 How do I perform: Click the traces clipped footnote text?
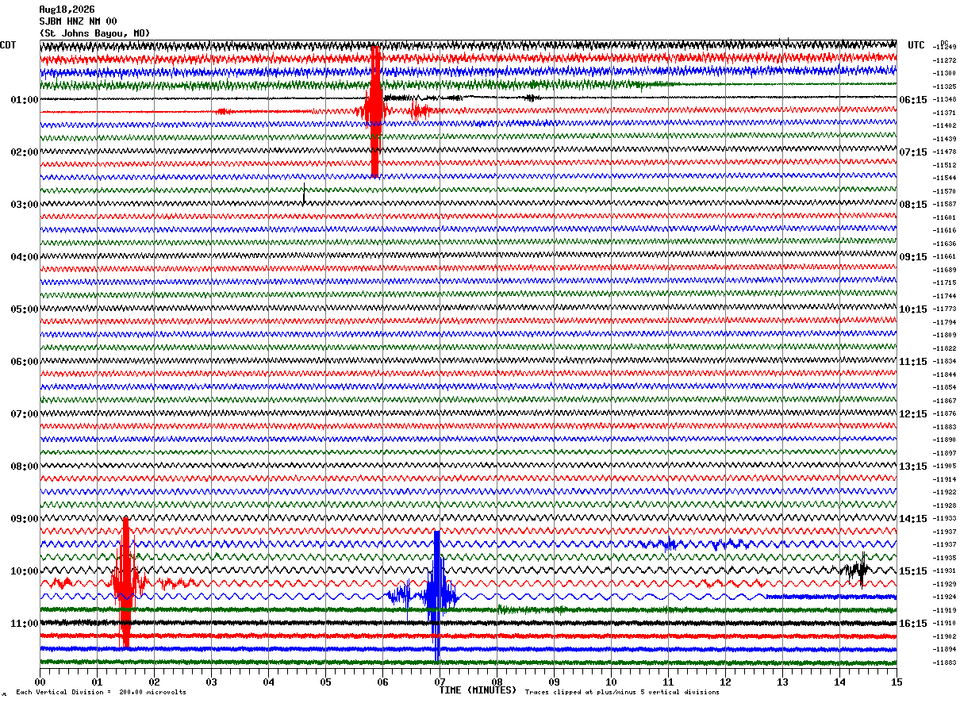click(622, 693)
